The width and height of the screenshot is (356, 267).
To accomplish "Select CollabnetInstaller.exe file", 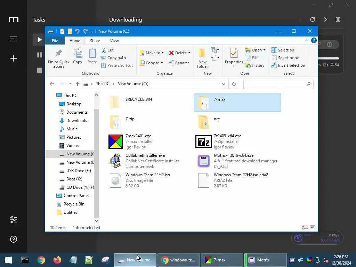I will [x=150, y=161].
